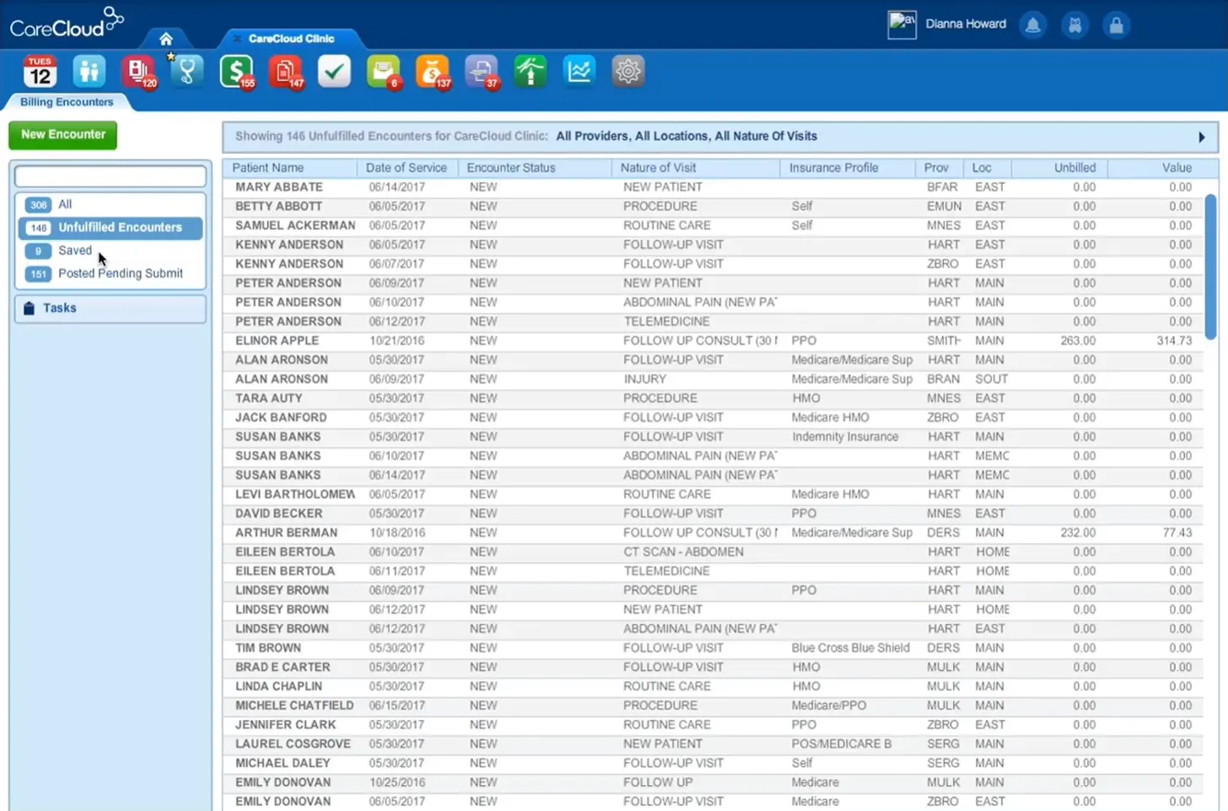Open the stethoscope clinical icon

pyautogui.click(x=186, y=72)
